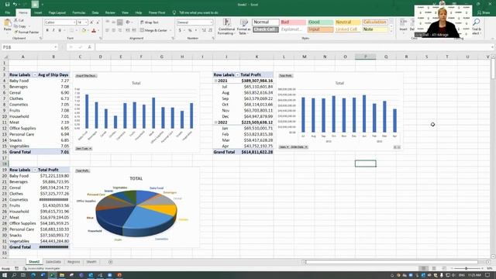The width and height of the screenshot is (496, 279).
Task: Open the File tab
Action: (7, 12)
